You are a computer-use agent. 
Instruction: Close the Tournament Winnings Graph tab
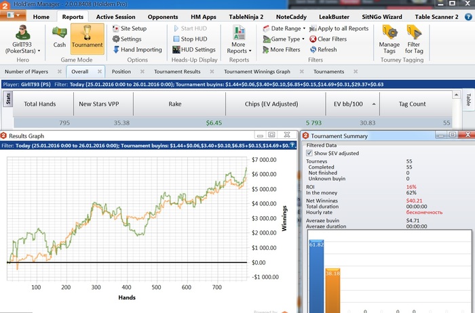point(301,72)
